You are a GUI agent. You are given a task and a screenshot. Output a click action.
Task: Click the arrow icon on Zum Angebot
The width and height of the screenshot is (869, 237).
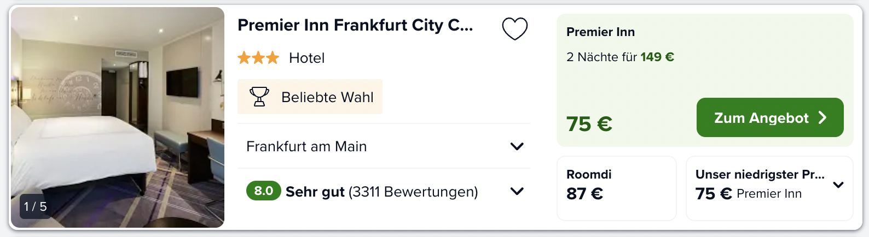(x=822, y=117)
